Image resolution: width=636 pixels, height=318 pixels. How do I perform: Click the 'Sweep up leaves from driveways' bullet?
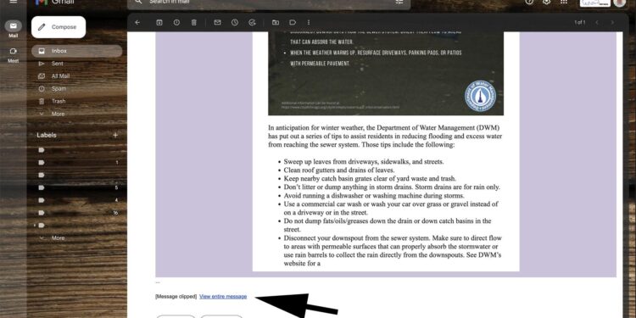point(364,161)
